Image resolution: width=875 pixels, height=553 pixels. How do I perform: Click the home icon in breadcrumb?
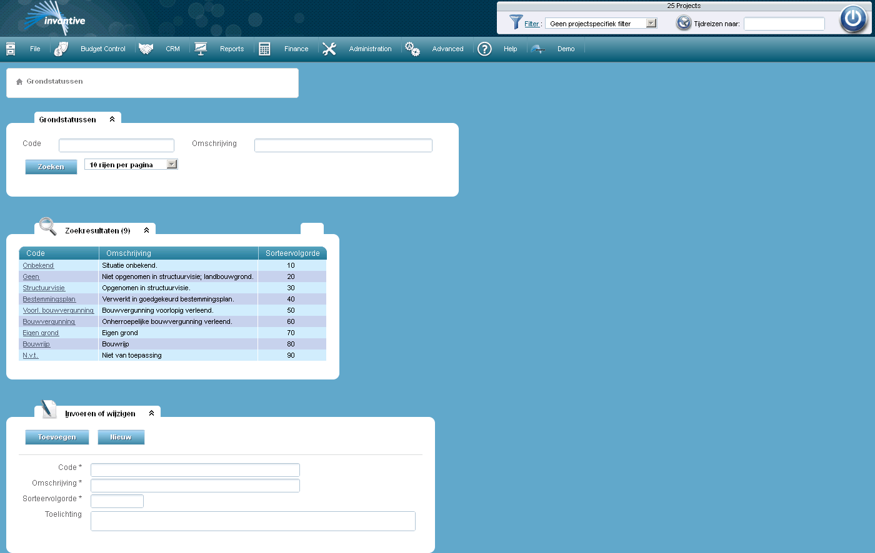(x=19, y=82)
